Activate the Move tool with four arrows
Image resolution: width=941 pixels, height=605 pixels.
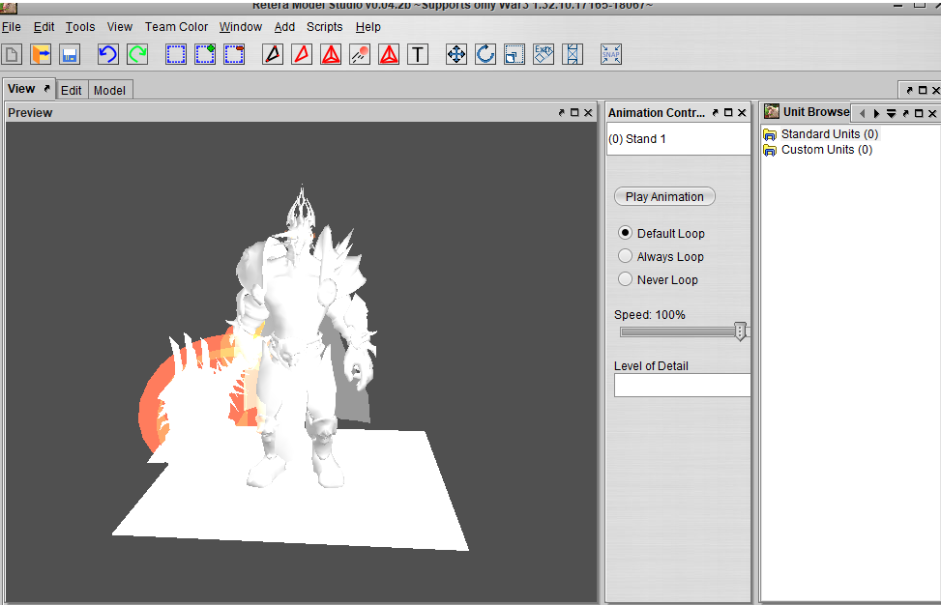tap(456, 54)
